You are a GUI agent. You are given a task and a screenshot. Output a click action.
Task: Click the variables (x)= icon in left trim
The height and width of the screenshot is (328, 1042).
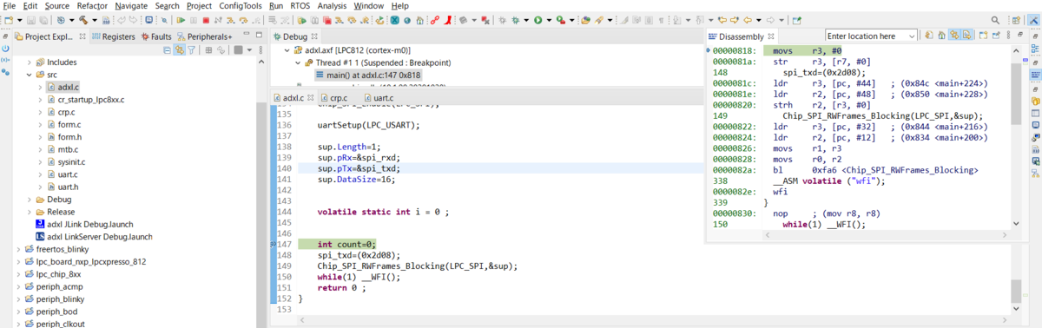click(x=5, y=60)
